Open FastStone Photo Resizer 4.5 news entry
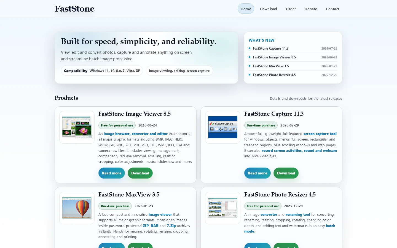This screenshot has width=397, height=248. click(274, 75)
